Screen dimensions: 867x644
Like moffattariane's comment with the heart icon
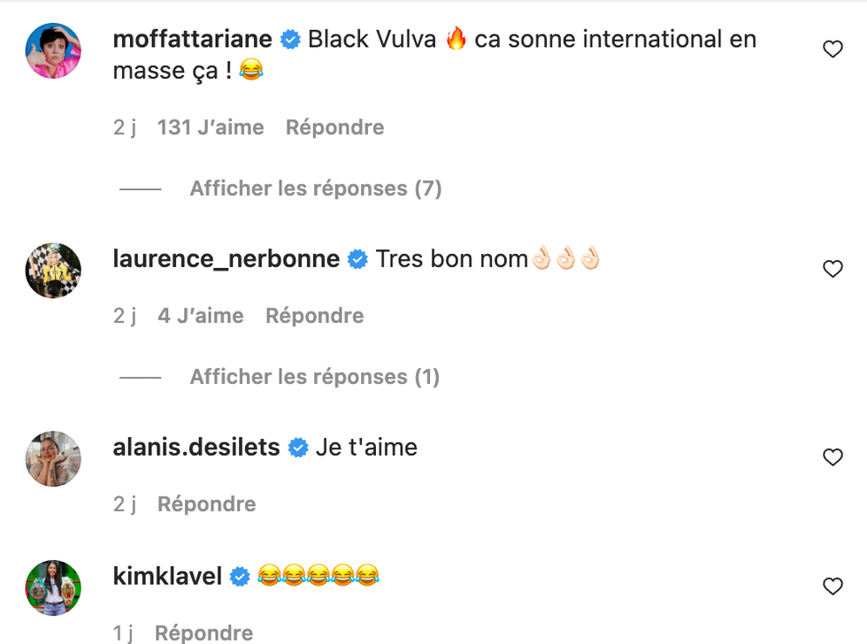tap(832, 49)
